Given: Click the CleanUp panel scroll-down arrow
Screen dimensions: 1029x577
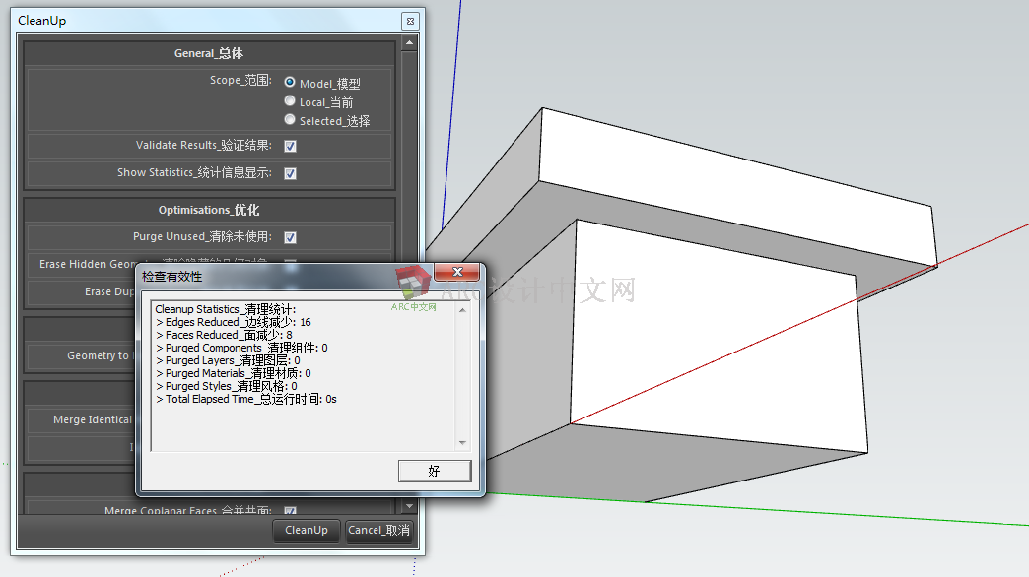Looking at the screenshot, I should [x=409, y=506].
